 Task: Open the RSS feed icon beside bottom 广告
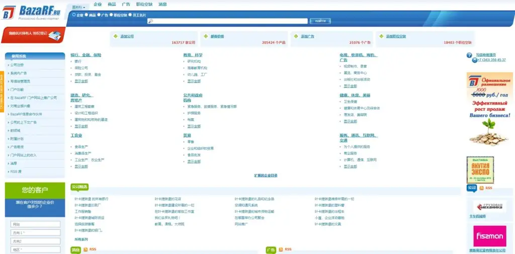281,249
